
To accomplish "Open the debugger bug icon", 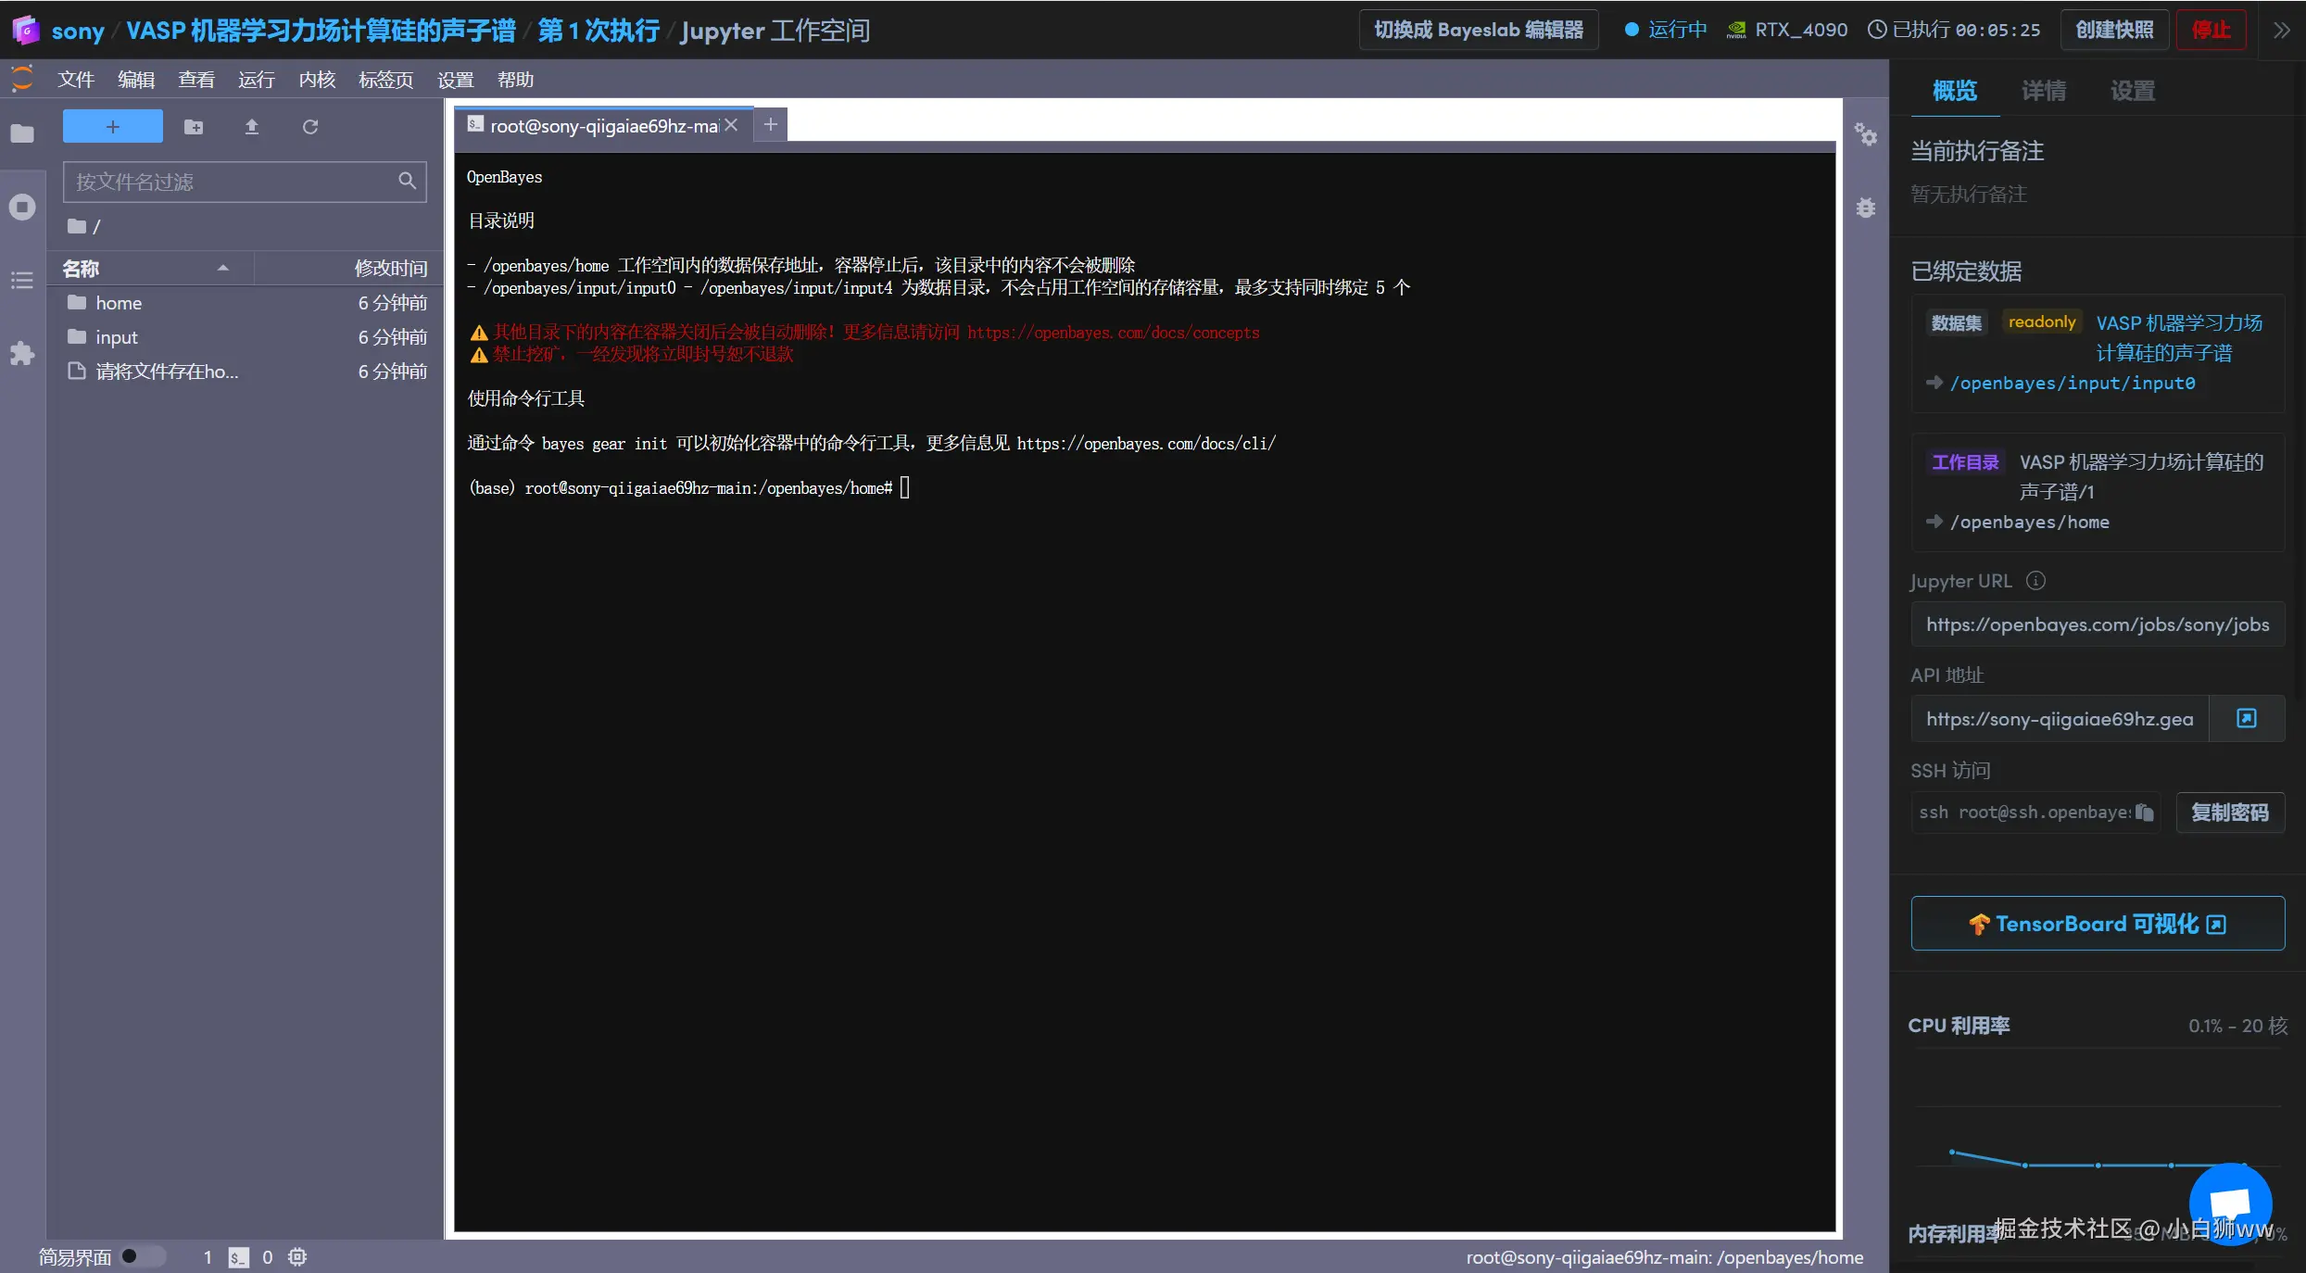I will click(1865, 208).
